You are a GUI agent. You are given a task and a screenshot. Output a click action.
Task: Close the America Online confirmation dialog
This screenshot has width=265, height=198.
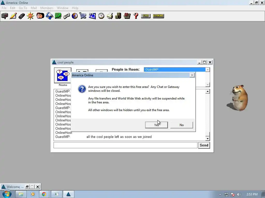click(x=192, y=75)
